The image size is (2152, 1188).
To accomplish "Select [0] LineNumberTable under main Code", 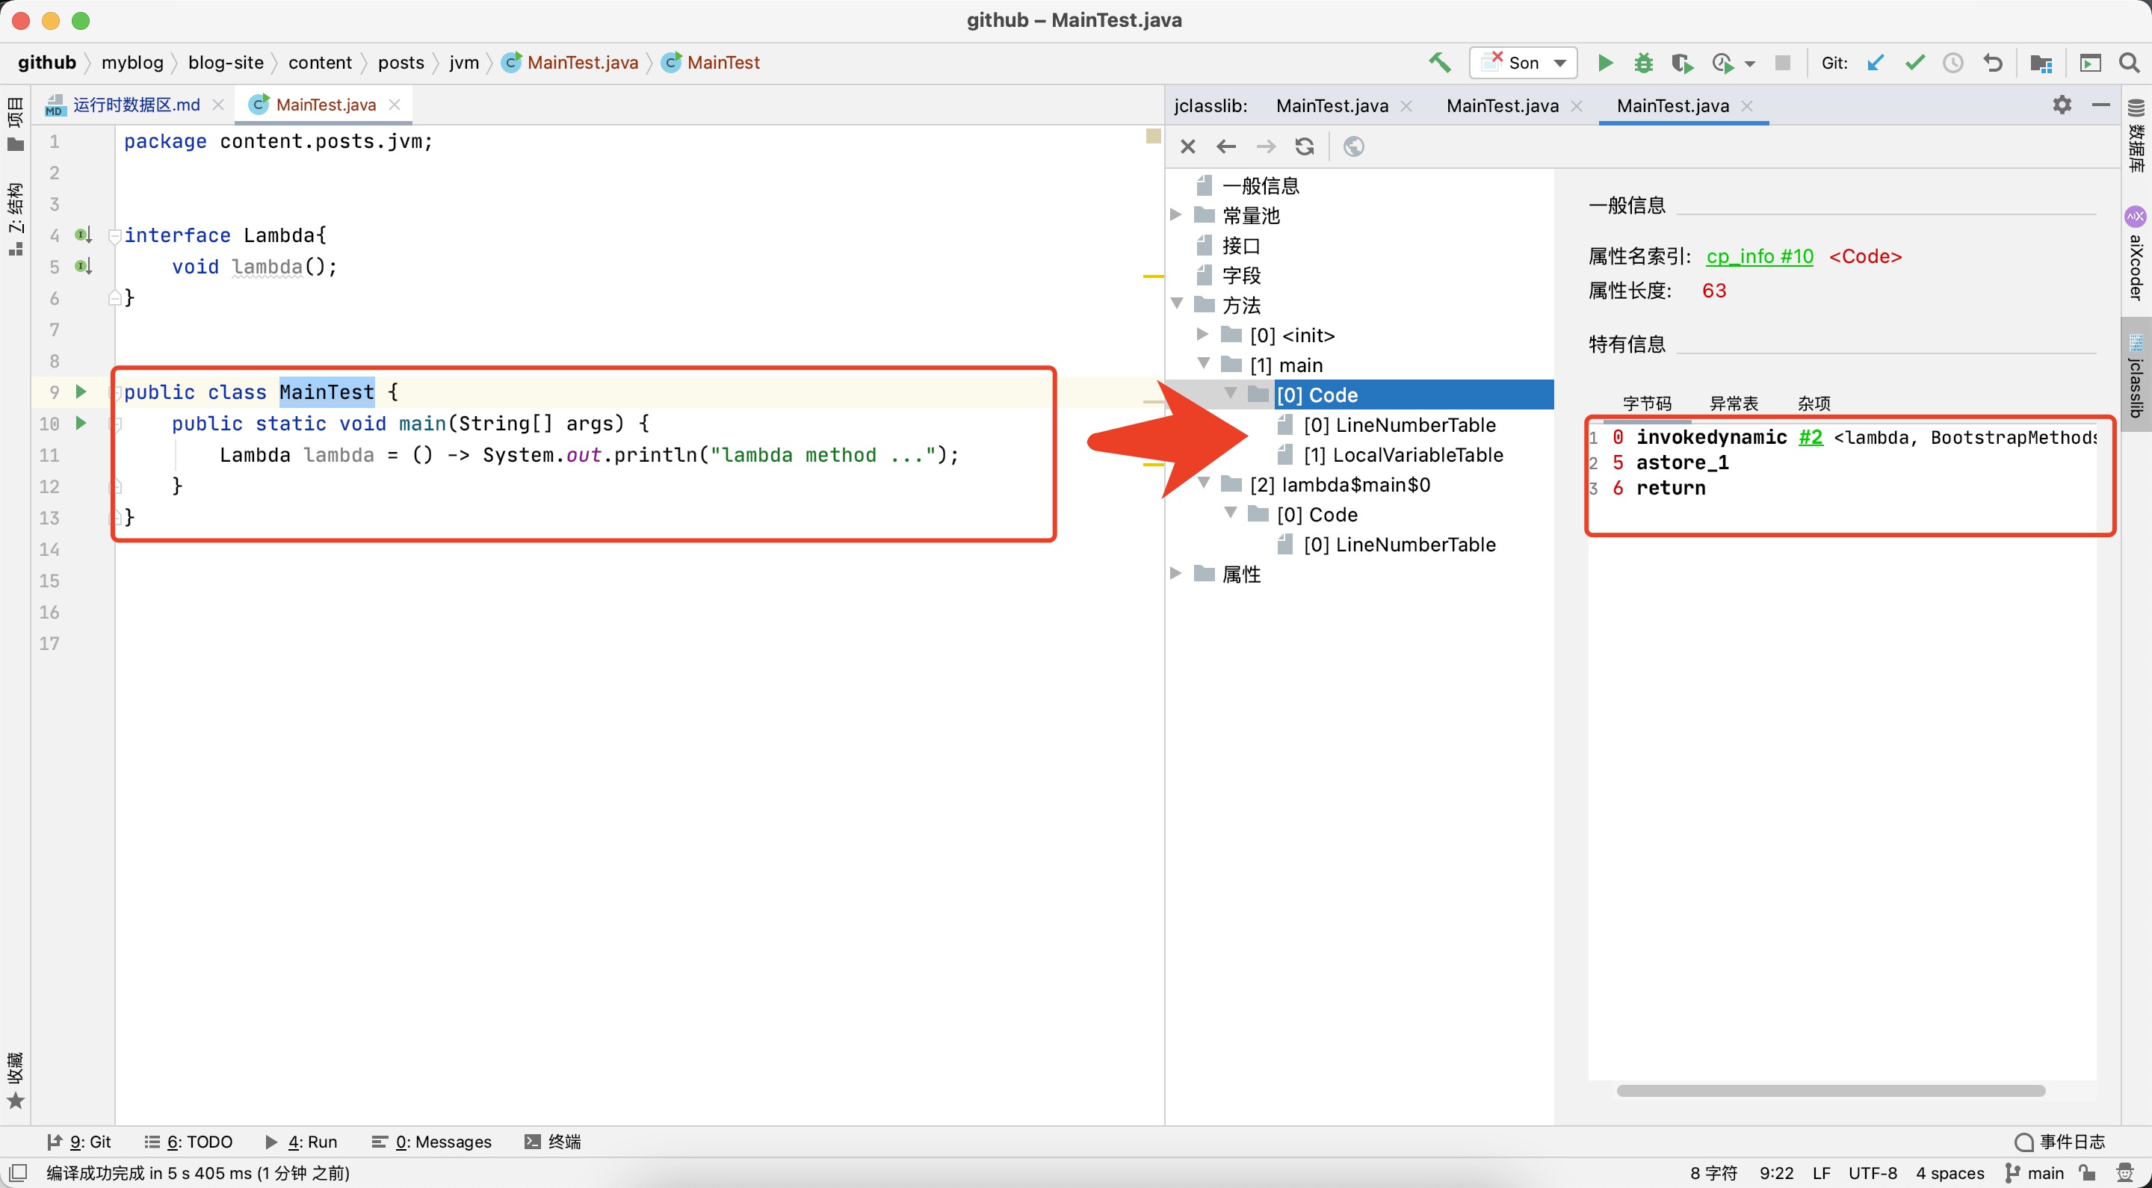I will coord(1400,424).
